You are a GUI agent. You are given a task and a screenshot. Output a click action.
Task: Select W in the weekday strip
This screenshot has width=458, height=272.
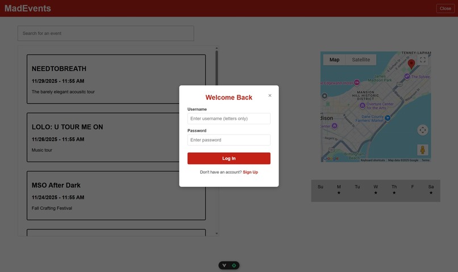[x=376, y=187]
